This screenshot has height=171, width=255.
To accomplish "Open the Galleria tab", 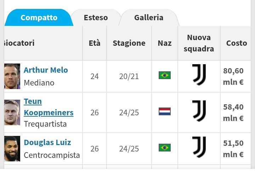I will (x=148, y=17).
